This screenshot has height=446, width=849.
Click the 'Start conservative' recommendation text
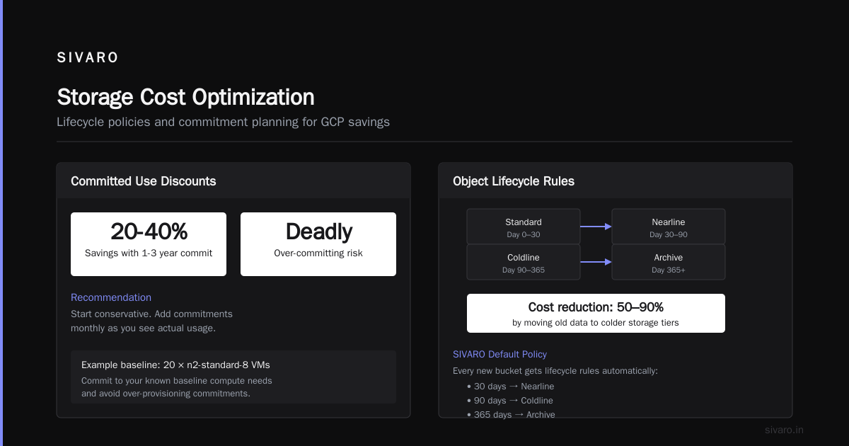click(x=151, y=321)
